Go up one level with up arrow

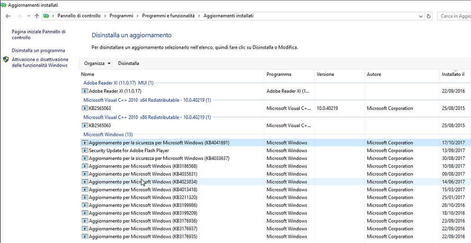click(37, 16)
